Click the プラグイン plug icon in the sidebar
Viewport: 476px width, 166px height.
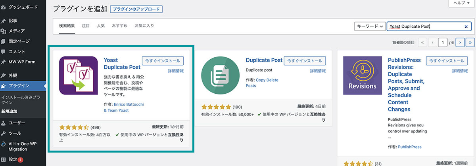[x=4, y=86]
